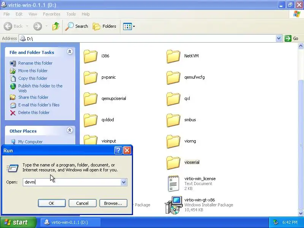The height and width of the screenshot is (228, 304).
Task: Click the Rename this folder link text
Action: click(x=35, y=63)
